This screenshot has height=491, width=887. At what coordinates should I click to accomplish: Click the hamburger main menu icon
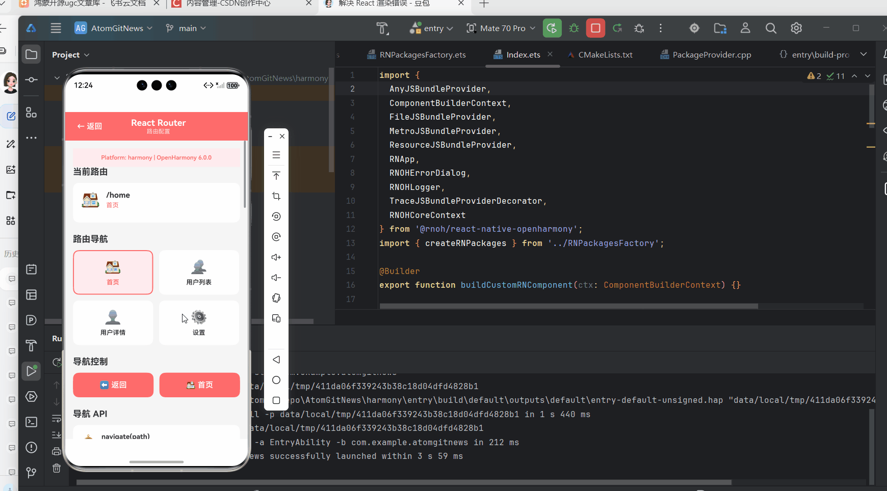56,28
